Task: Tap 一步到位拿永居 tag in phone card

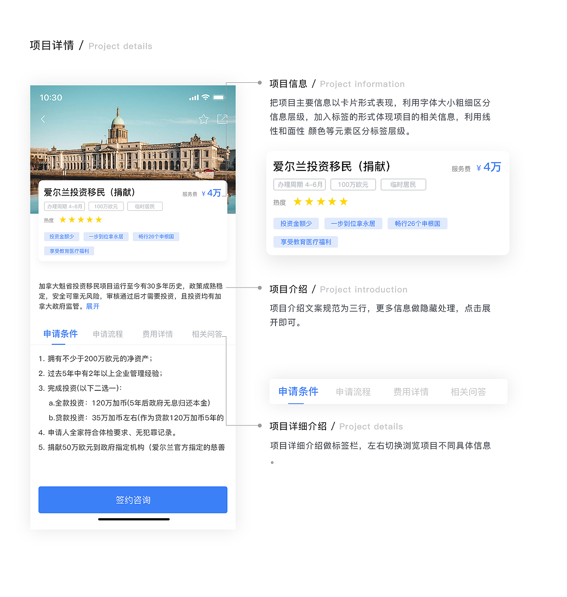Action: pyautogui.click(x=106, y=237)
